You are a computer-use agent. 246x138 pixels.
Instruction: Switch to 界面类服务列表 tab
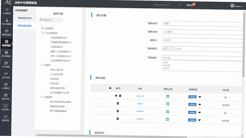(x=25, y=18)
